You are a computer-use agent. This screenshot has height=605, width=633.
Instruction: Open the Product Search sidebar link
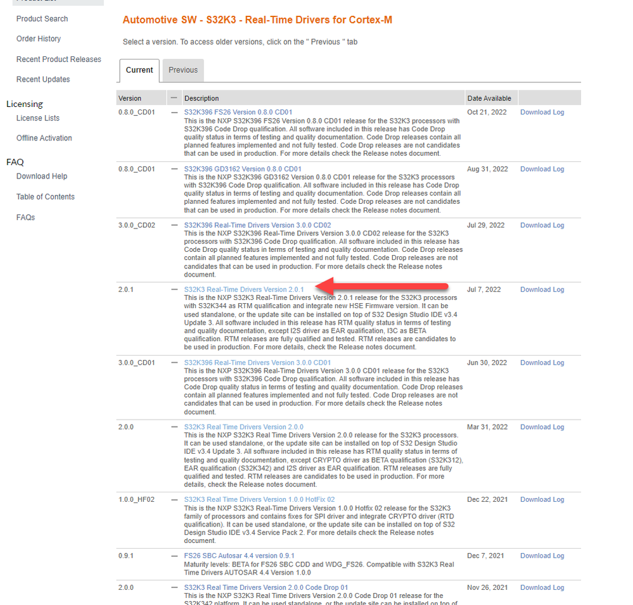pyautogui.click(x=42, y=19)
